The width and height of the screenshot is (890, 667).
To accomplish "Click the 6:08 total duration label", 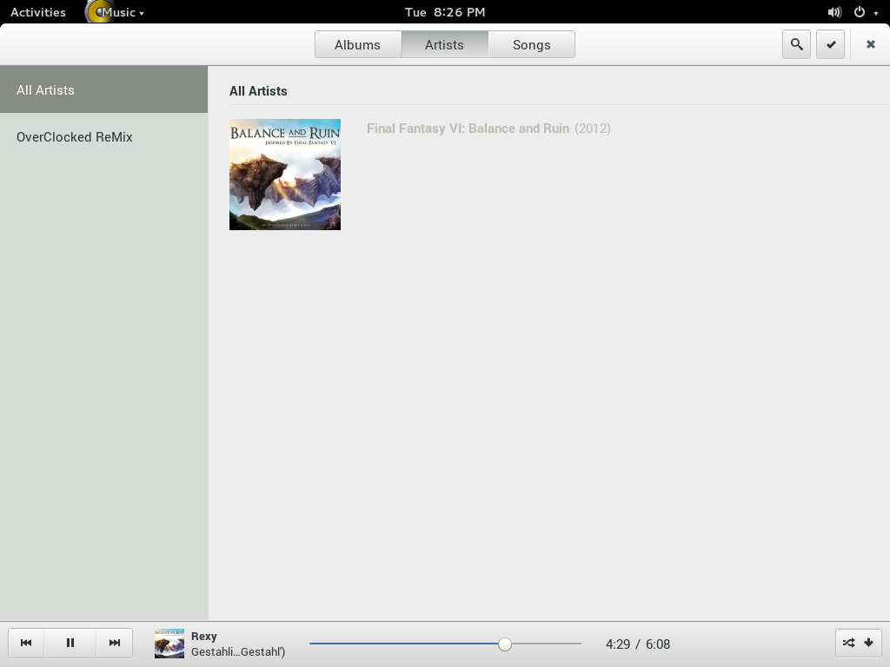I will [658, 644].
